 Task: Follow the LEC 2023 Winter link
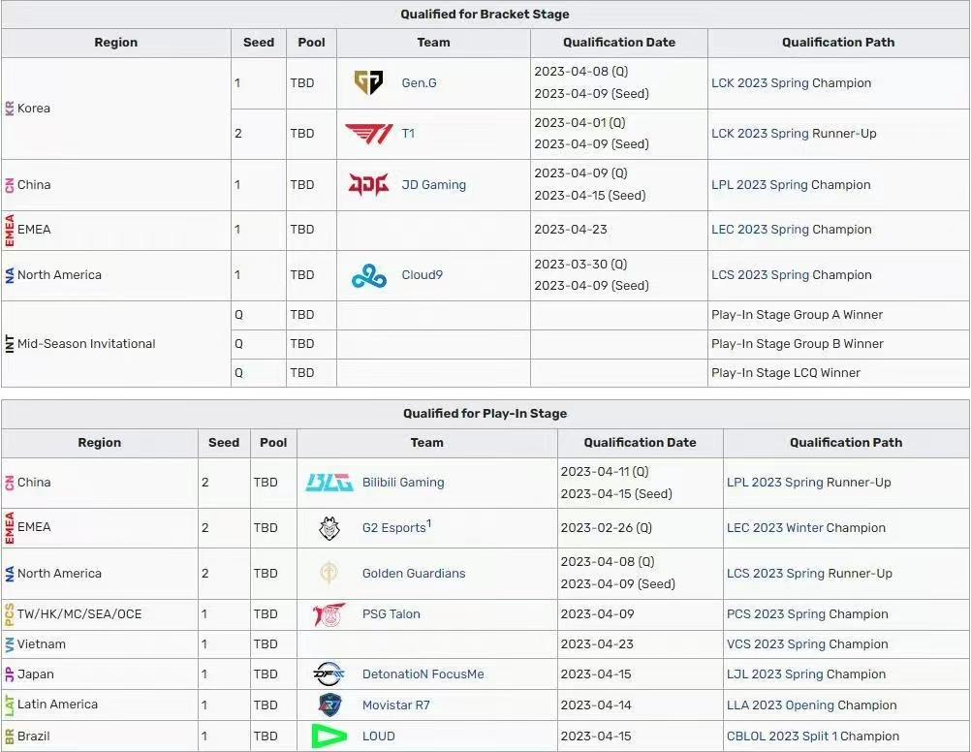[768, 528]
